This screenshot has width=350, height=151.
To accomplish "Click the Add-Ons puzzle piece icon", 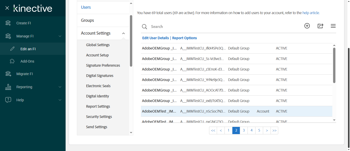I will (12, 61).
